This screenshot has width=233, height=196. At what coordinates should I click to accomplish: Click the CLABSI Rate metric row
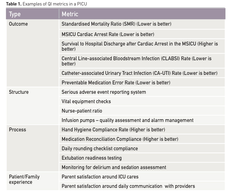click(136, 61)
